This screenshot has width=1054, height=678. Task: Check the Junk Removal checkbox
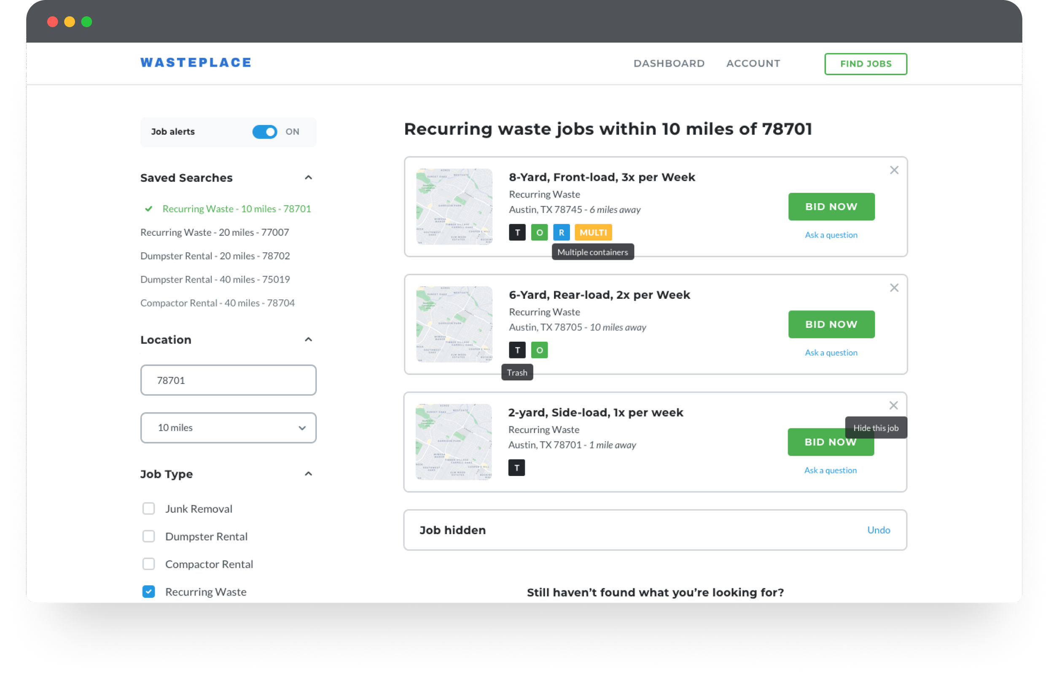[149, 508]
